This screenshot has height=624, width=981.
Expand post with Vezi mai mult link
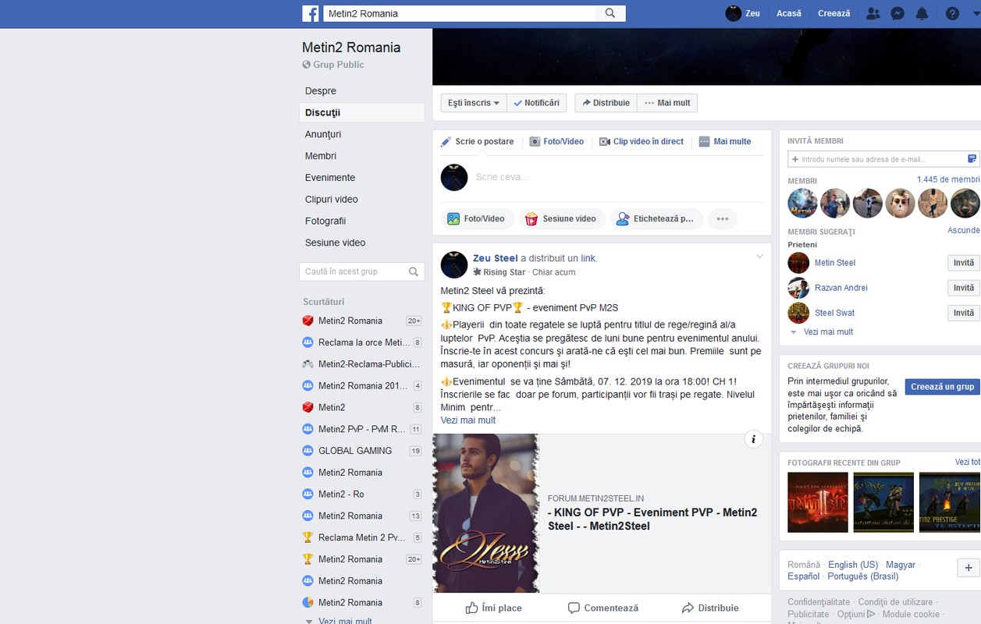(468, 420)
